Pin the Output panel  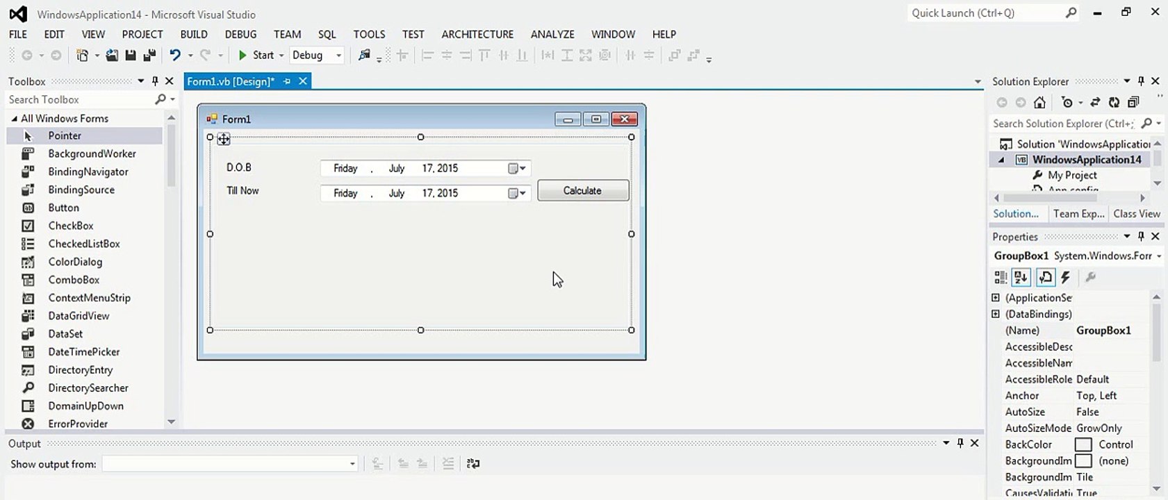960,443
